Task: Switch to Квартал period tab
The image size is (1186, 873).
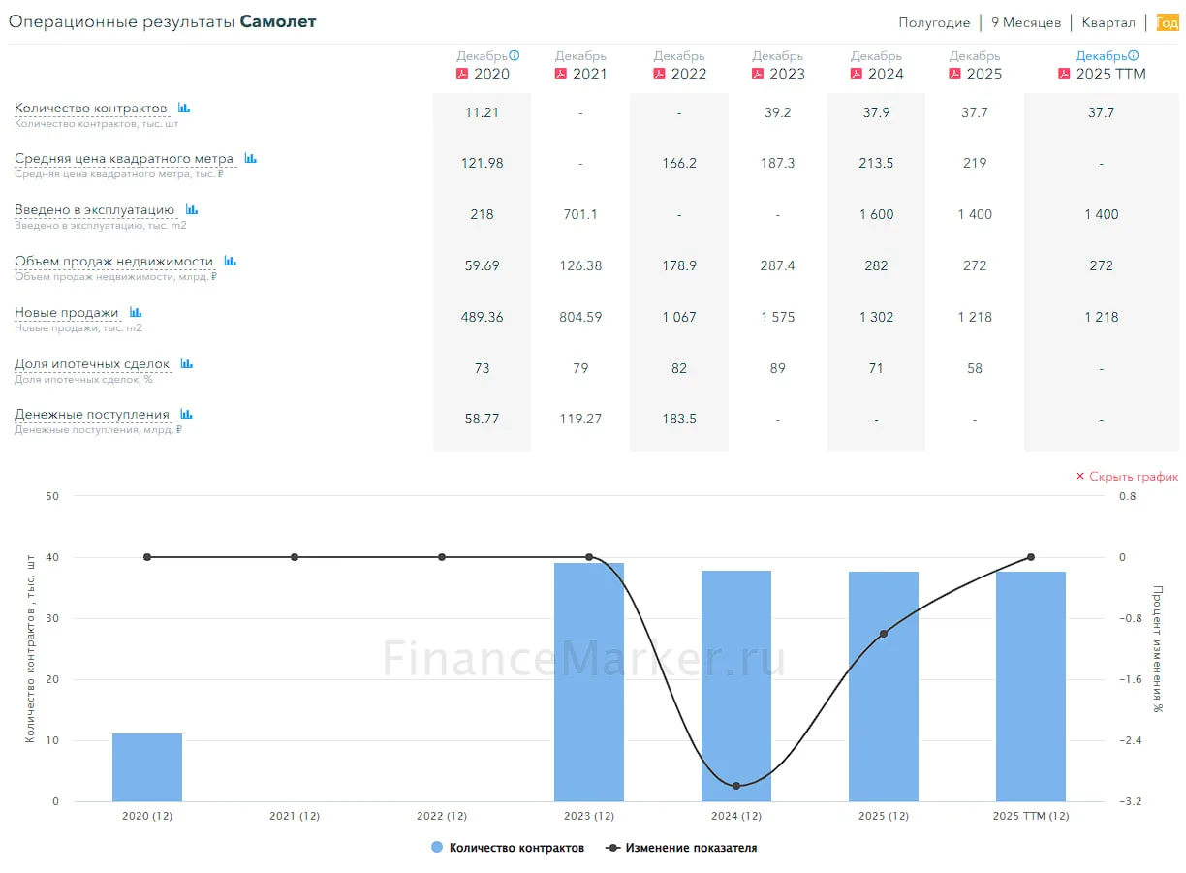Action: click(1108, 22)
